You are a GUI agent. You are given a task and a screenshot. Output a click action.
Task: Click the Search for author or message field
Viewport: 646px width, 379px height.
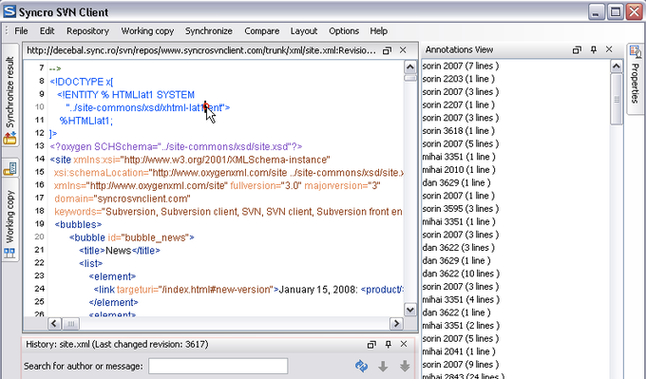[x=218, y=366]
